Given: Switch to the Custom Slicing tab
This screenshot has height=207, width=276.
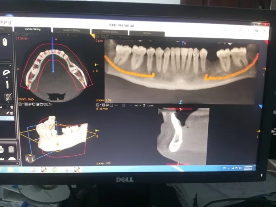Looking at the screenshot, I should point(72,31).
